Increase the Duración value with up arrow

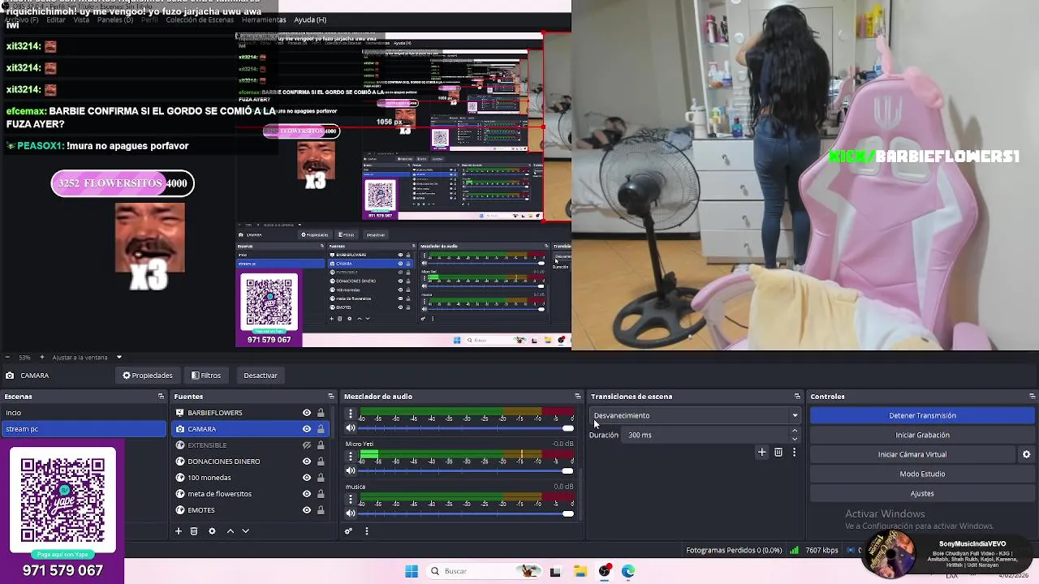click(795, 432)
